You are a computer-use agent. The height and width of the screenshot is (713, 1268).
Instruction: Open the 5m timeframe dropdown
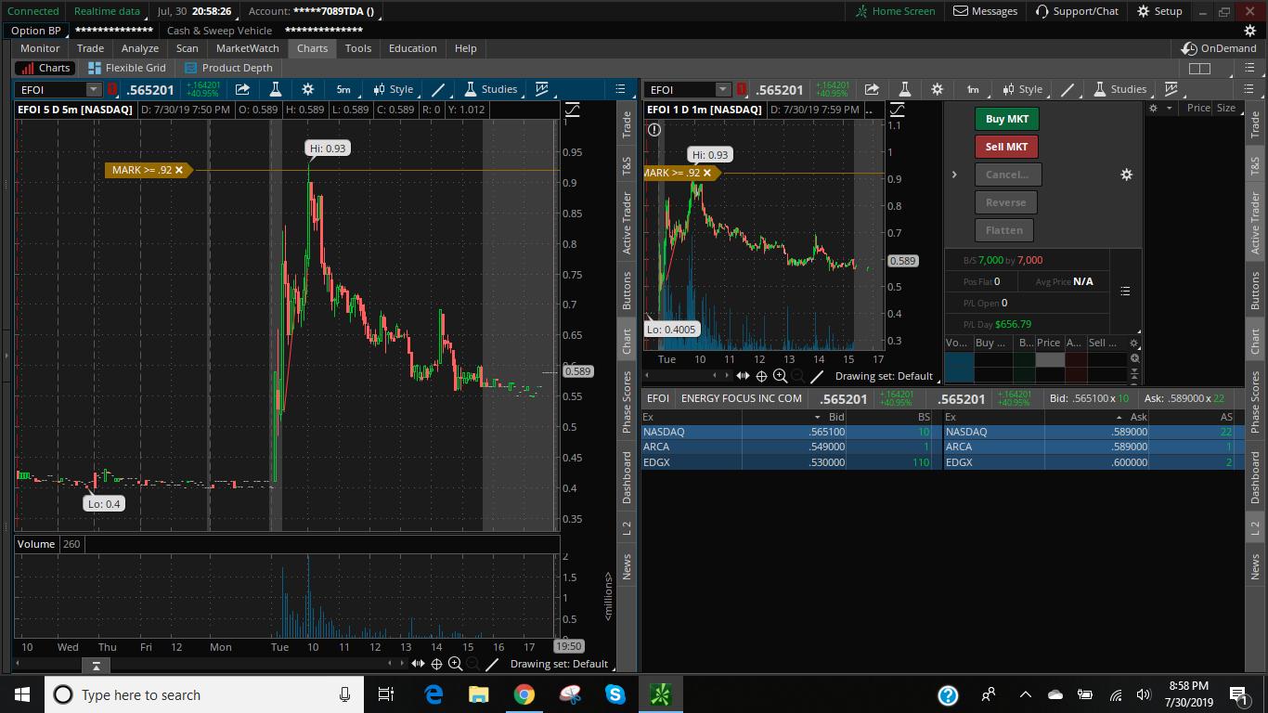tap(343, 89)
